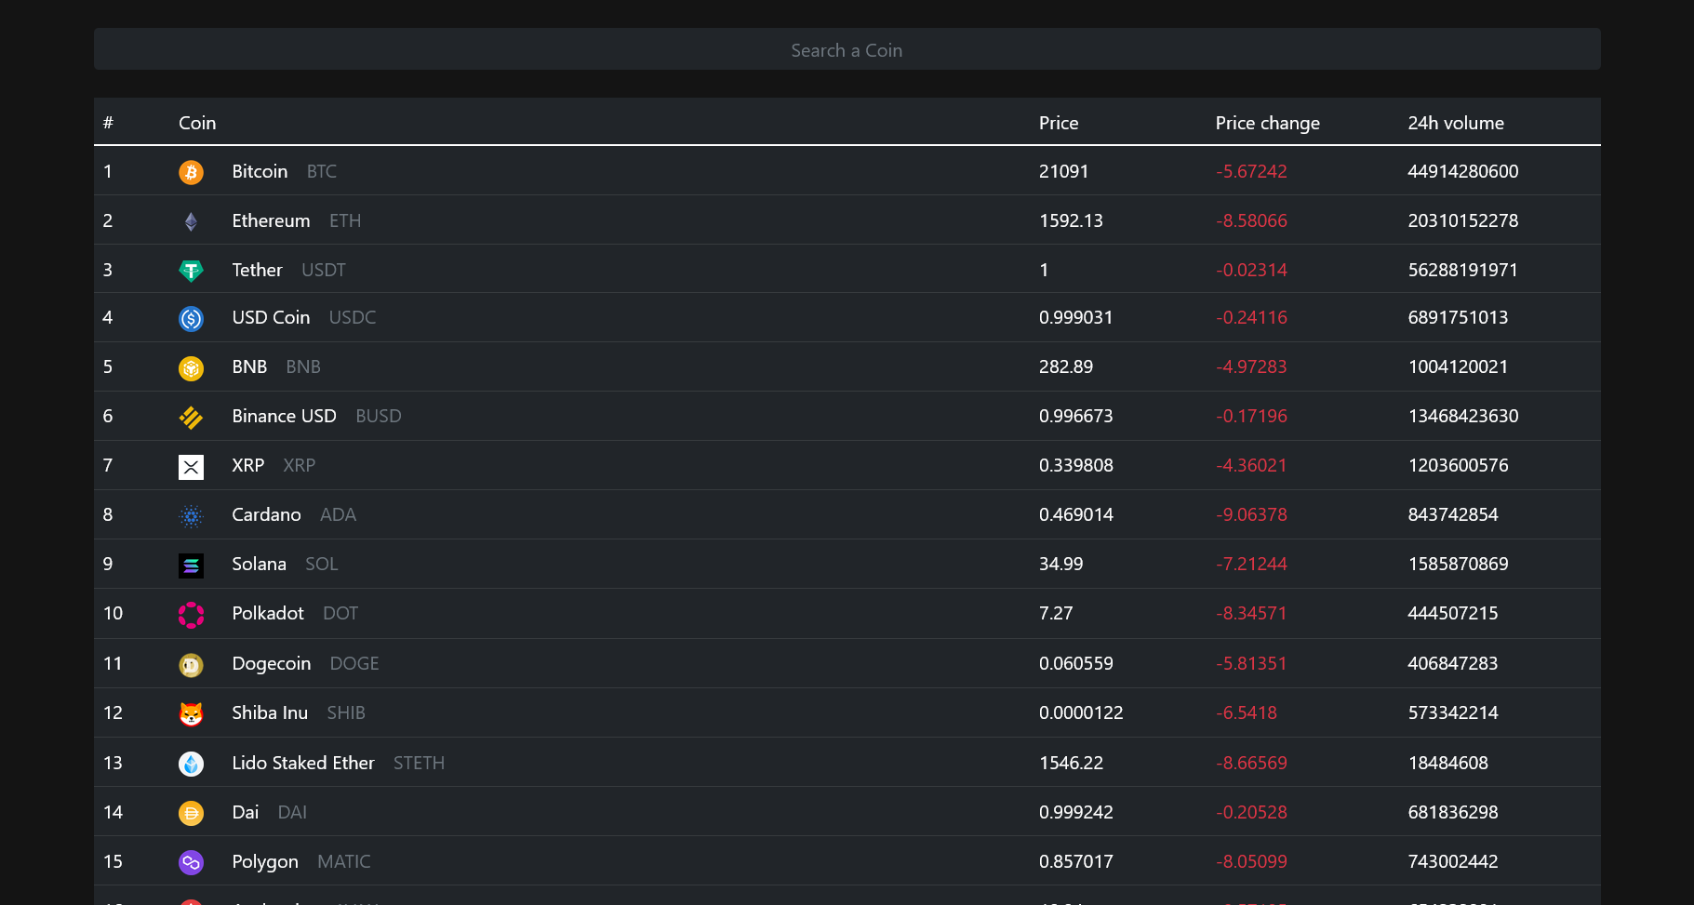The width and height of the screenshot is (1694, 905).
Task: Click the Ethereum logo icon
Action: pyautogui.click(x=191, y=221)
